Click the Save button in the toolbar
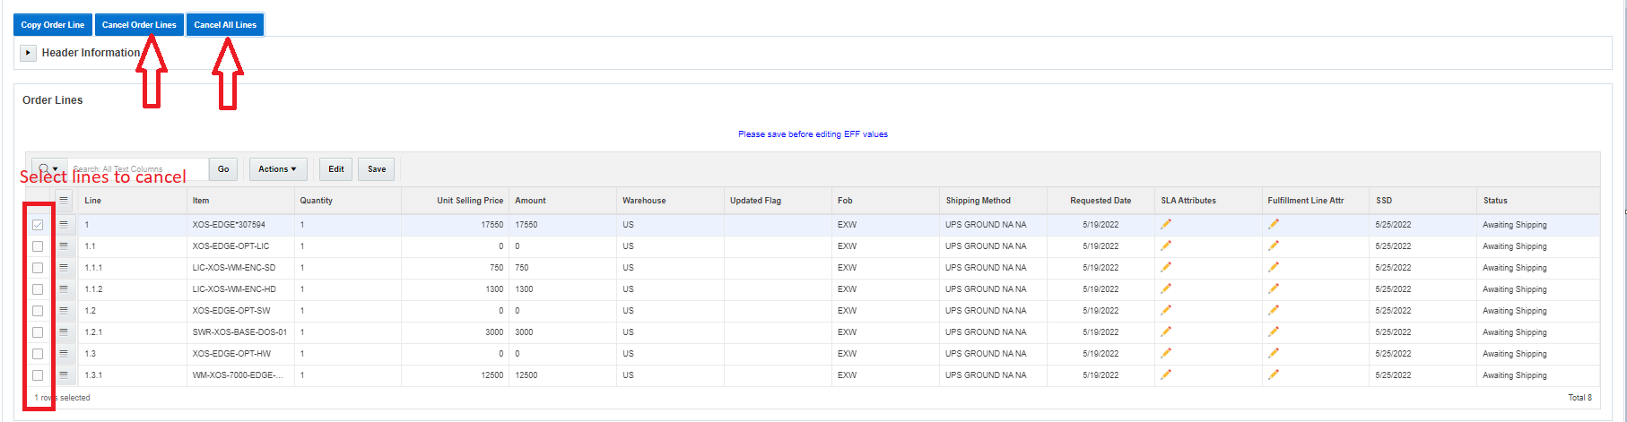The image size is (1627, 422). click(377, 169)
